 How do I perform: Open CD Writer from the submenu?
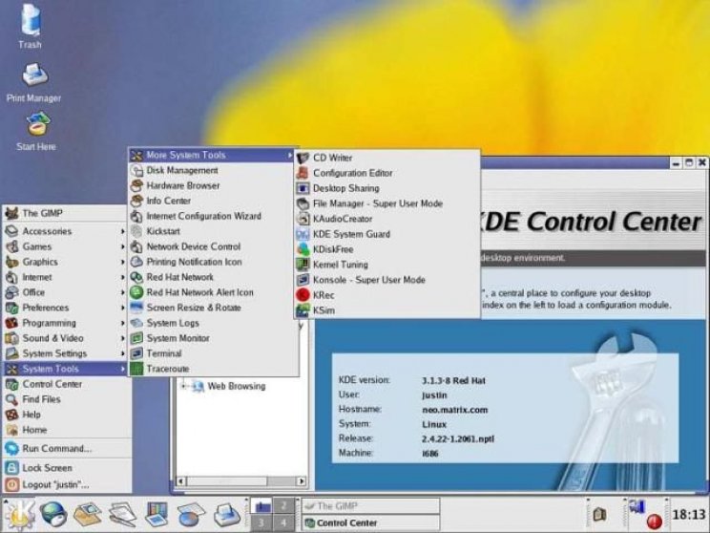point(387,158)
